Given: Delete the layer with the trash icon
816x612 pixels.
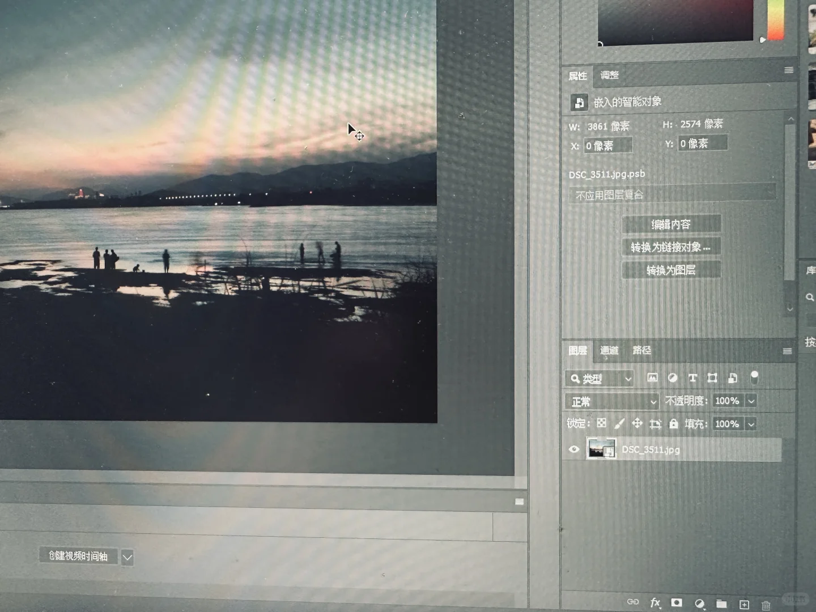Looking at the screenshot, I should 766,605.
